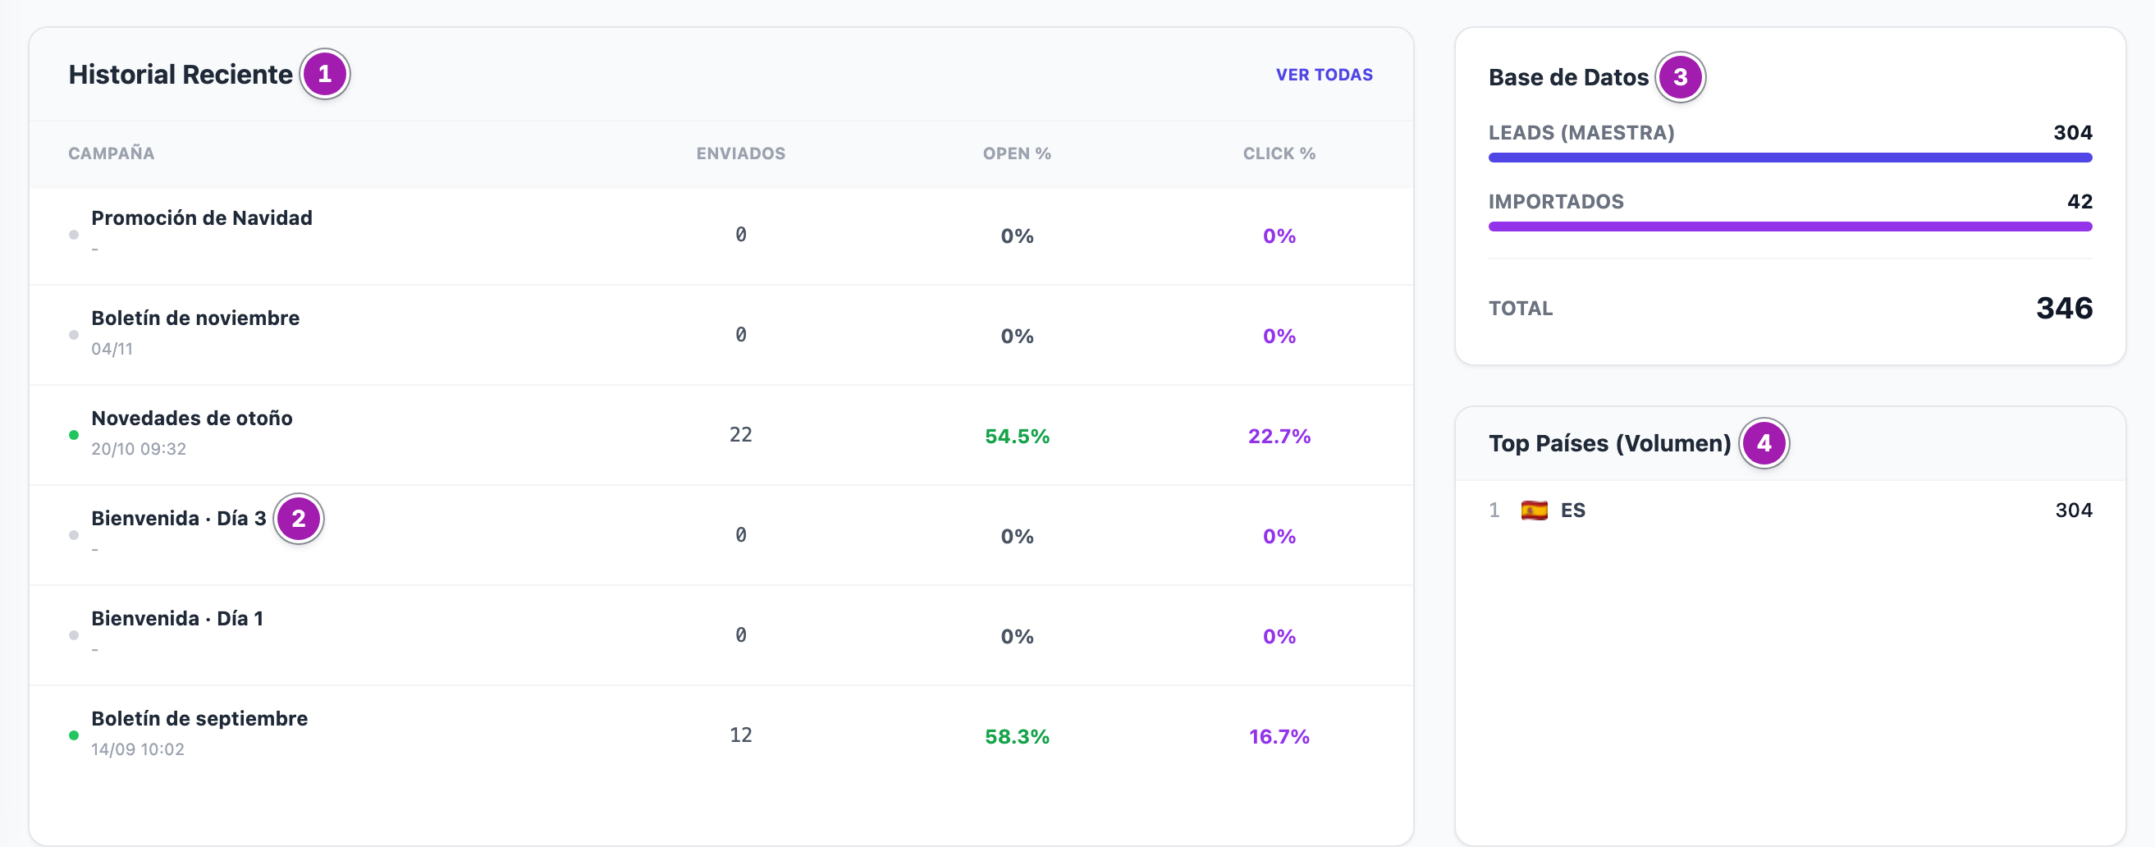Click the 22 sent count
The width and height of the screenshot is (2155, 847).
tap(740, 434)
